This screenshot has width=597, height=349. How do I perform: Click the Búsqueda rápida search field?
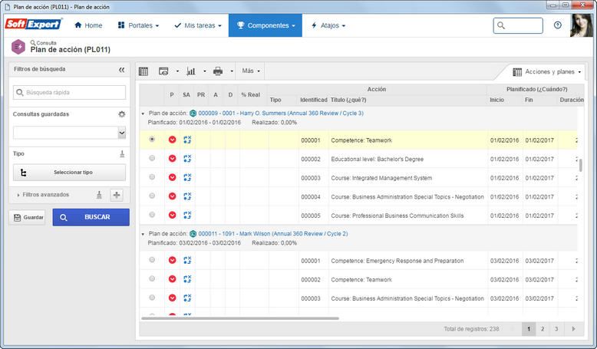[69, 93]
